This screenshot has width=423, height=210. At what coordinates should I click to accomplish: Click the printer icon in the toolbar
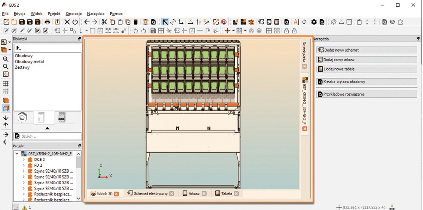47,22
